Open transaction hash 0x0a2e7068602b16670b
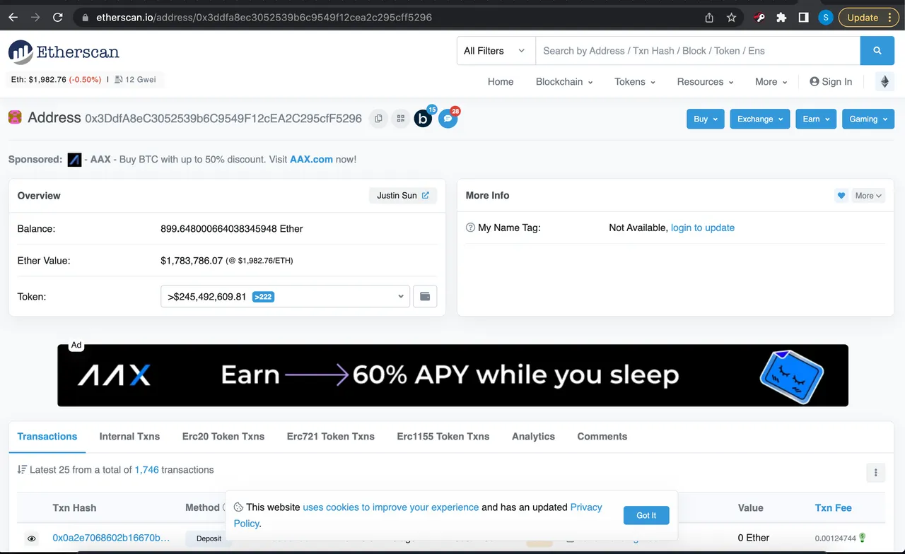Screen dimensions: 905x554 point(111,538)
